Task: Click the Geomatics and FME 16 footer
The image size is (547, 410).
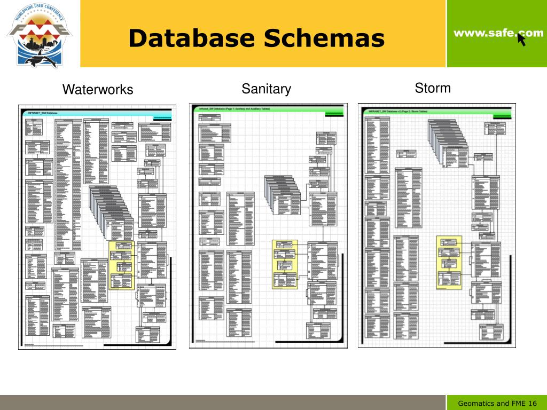Action: coord(497,404)
